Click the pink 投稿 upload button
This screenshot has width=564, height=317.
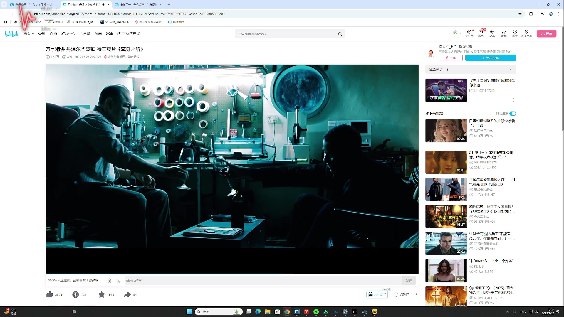tap(547, 34)
